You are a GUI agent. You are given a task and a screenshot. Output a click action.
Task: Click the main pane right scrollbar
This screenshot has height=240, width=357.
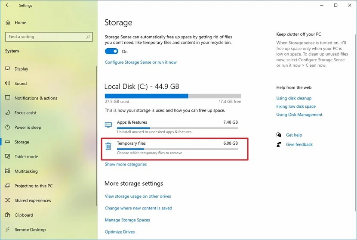[356, 123]
